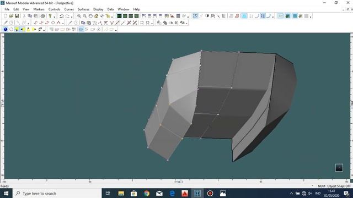353x198 pixels.
Task: Open options arrow at end of window icons toolbar
Action: [x=188, y=16]
